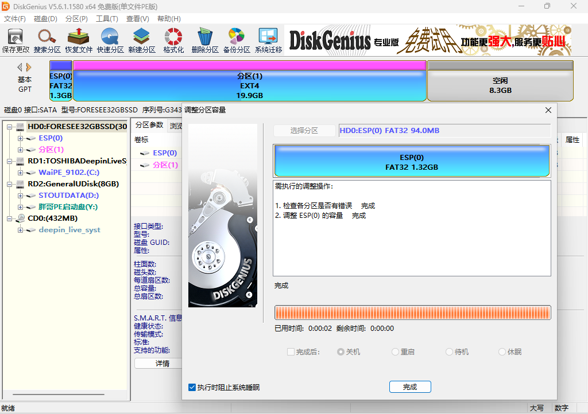
Task: Click 大写 caps indicator in status bar
Action: (x=536, y=408)
